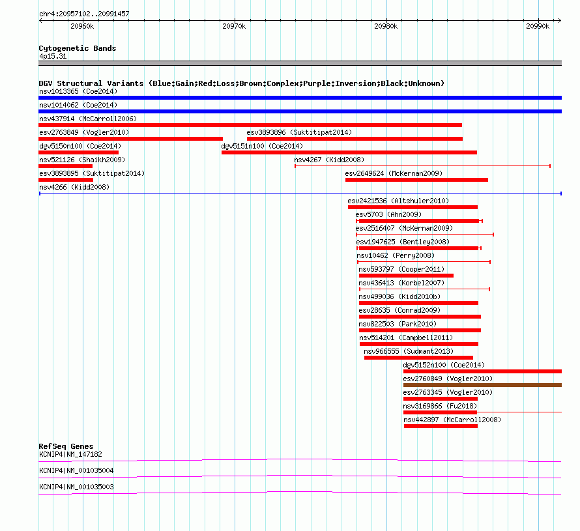Open nsv966555 (Sudmant2013) variant
The width and height of the screenshot is (580, 531).
click(x=418, y=358)
